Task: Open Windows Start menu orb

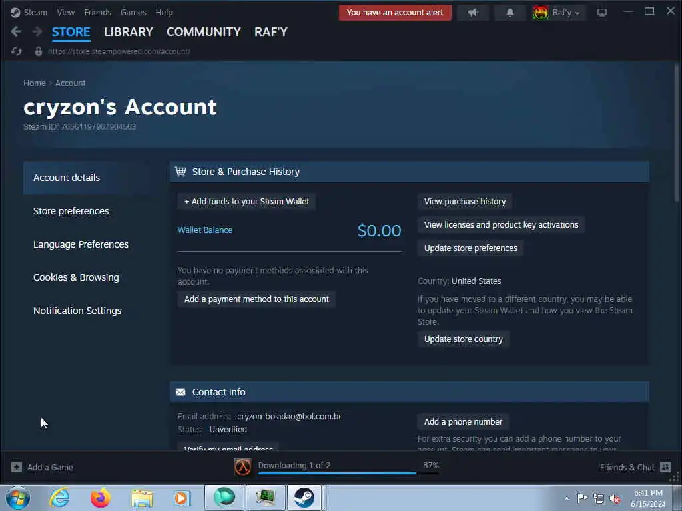Action: tap(18, 498)
